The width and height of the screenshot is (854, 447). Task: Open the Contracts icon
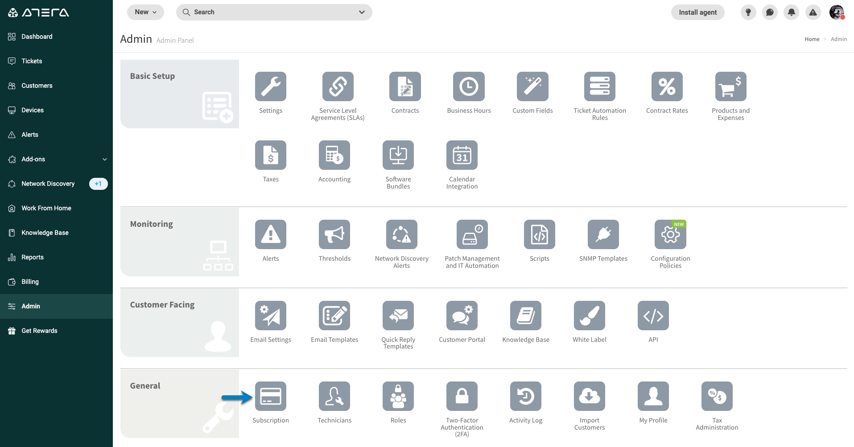point(405,86)
